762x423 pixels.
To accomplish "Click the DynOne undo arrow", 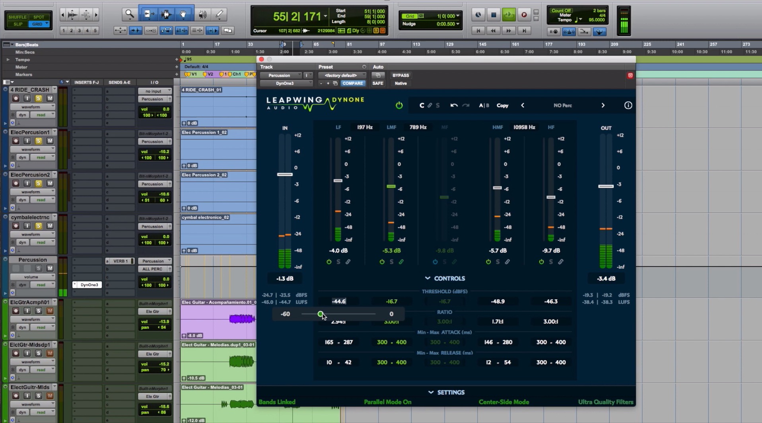I will (454, 105).
